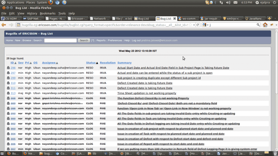Screen dimensions: 278x156
Task: Open the address bar history dropdown arrow
Action: pos(194,25)
